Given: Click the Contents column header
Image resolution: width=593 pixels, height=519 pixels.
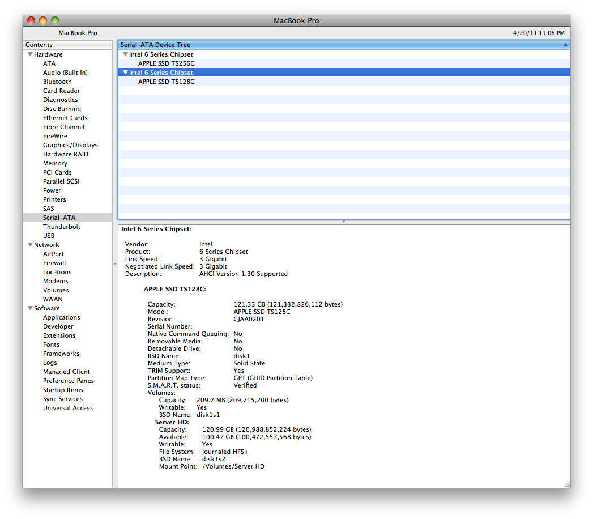Looking at the screenshot, I should coord(67,45).
